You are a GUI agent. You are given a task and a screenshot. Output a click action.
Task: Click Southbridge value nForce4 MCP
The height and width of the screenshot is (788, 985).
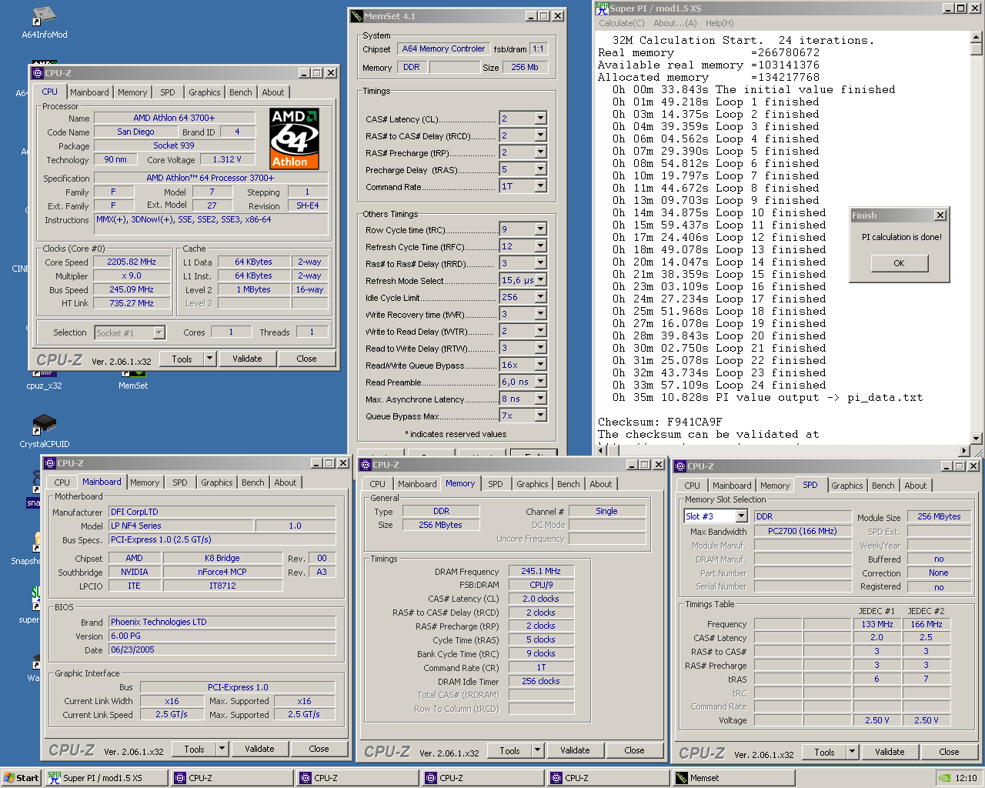coord(222,572)
